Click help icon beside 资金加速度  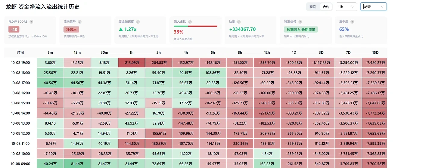pyautogui.click(x=138, y=22)
